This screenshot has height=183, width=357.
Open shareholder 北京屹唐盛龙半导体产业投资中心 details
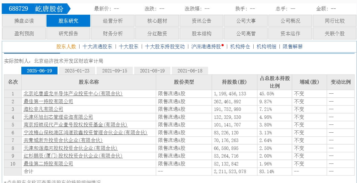(73, 94)
